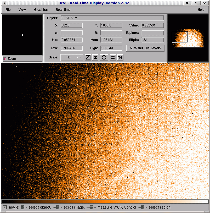This screenshot has width=210, height=213.
Task: Open the View menu
Action: (22, 10)
